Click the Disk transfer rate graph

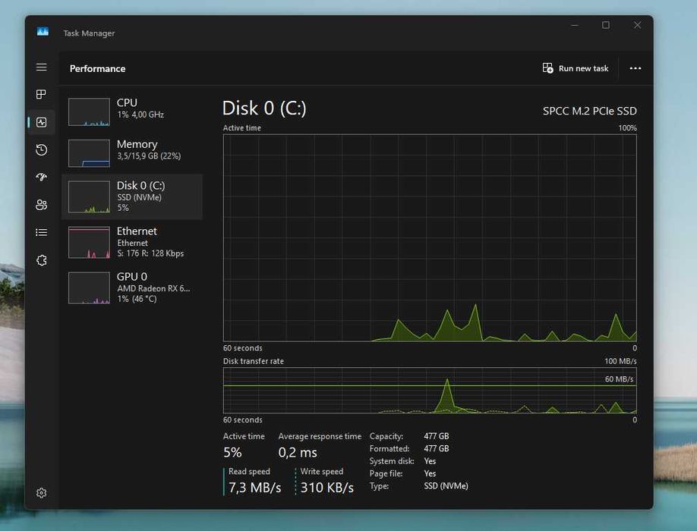pyautogui.click(x=430, y=390)
